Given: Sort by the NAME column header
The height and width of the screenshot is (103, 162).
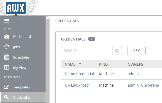Looking at the screenshot, I should (x=70, y=64).
